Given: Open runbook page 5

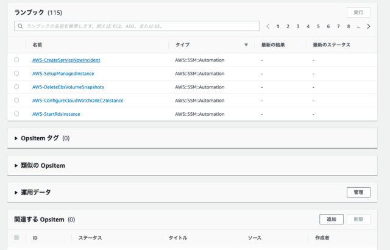Looking at the screenshot, I should [x=318, y=26].
